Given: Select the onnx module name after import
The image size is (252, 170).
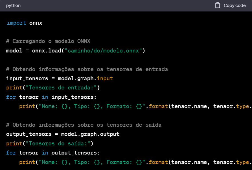Looking at the screenshot, I should click(x=35, y=23).
